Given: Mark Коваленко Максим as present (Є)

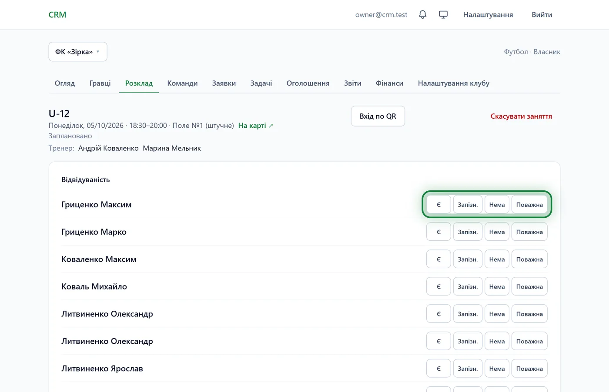Looking at the screenshot, I should pos(438,259).
